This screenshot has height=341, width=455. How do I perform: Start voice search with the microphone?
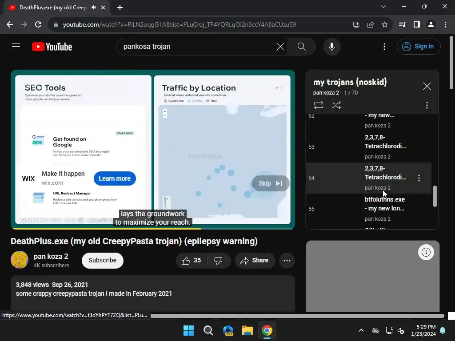[331, 46]
